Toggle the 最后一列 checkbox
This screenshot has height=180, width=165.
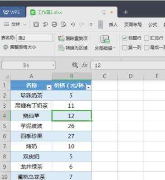click(146, 48)
